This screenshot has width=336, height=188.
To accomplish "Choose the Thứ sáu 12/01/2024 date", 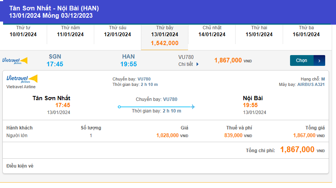I will click(x=117, y=31).
